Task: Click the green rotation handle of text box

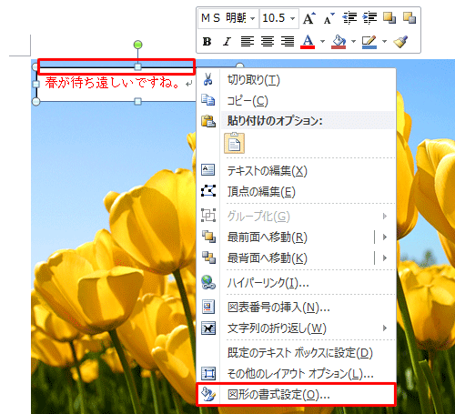Action: pos(137,45)
